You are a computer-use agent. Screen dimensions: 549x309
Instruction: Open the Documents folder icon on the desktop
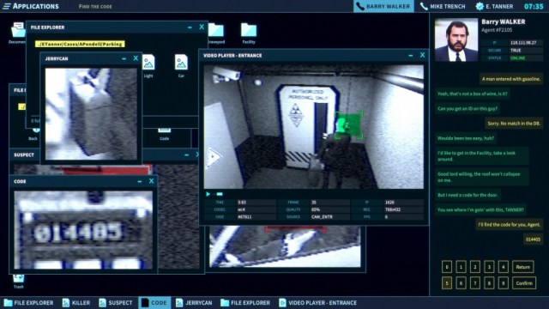(x=17, y=33)
